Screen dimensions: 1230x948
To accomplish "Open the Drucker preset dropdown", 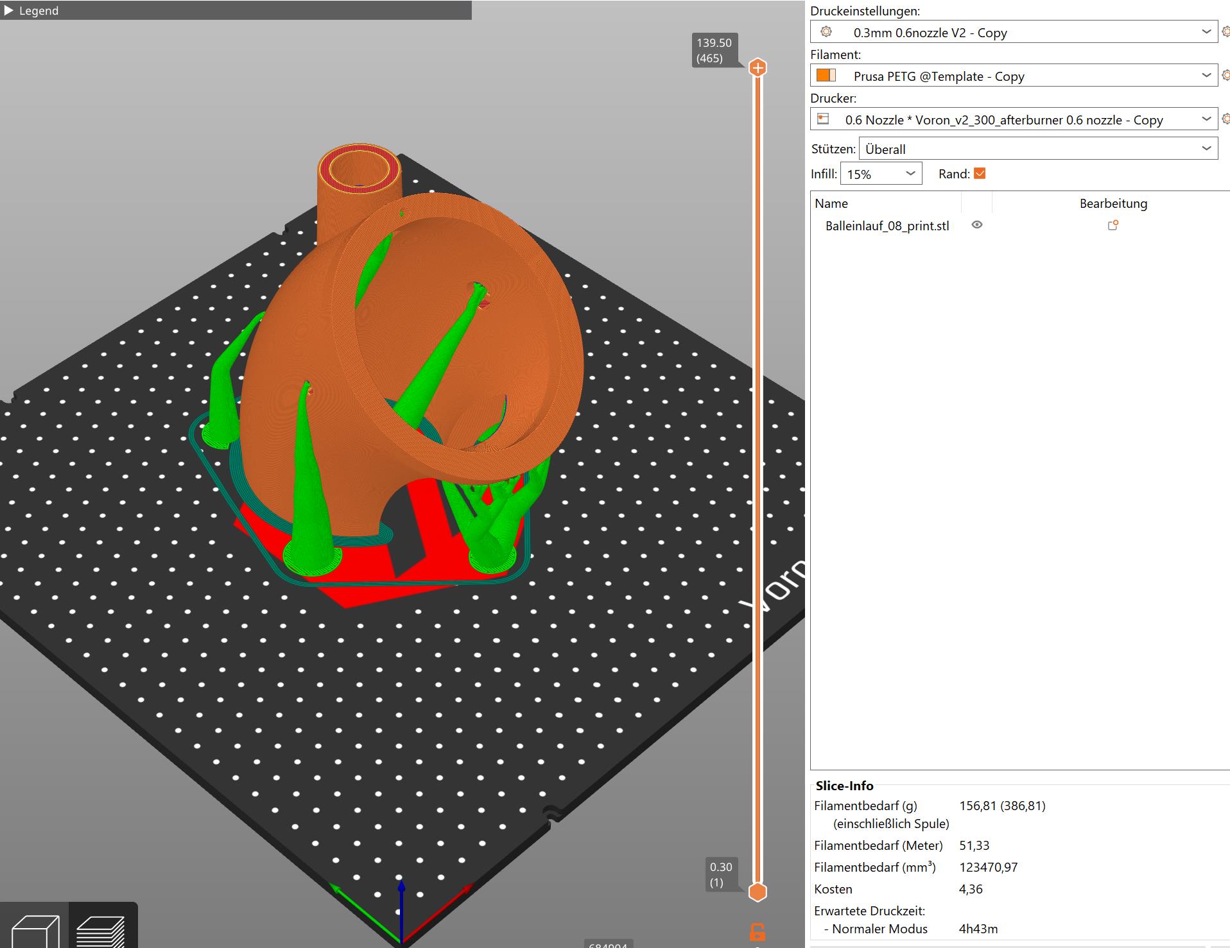I will point(1014,119).
